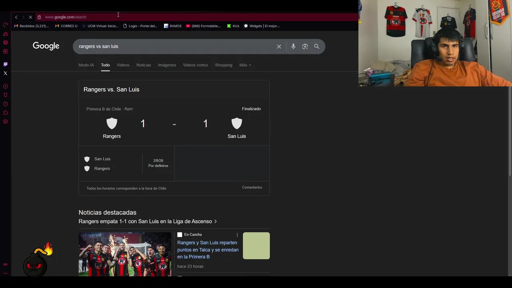512x288 pixels.
Task: Select the Todo results tab
Action: click(x=105, y=65)
